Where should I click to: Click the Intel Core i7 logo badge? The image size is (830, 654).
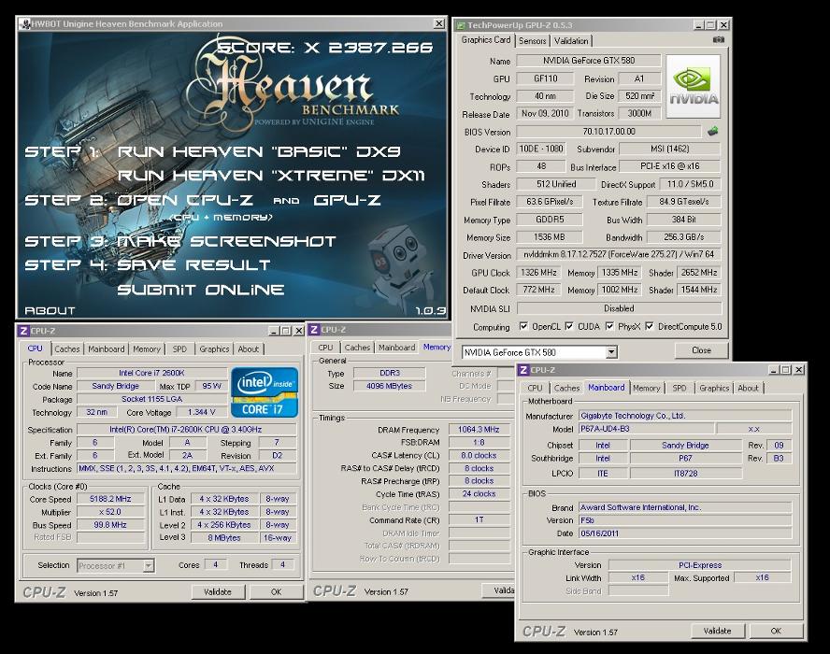265,392
